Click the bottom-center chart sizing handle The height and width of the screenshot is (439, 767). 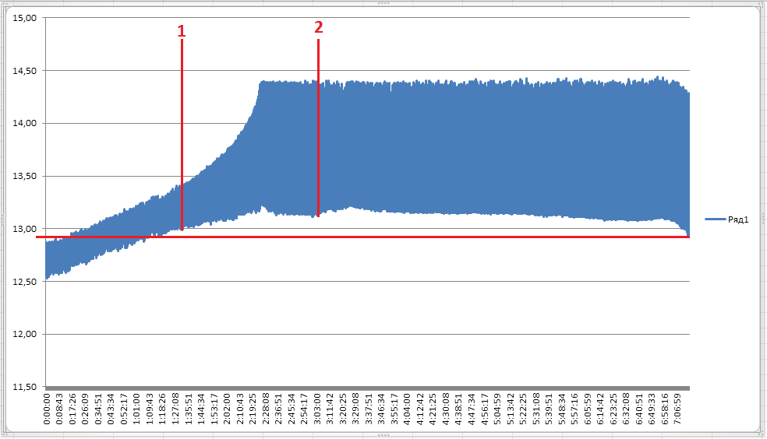pyautogui.click(x=383, y=435)
